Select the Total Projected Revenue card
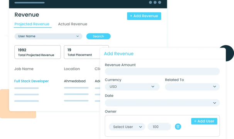 tap(37, 52)
